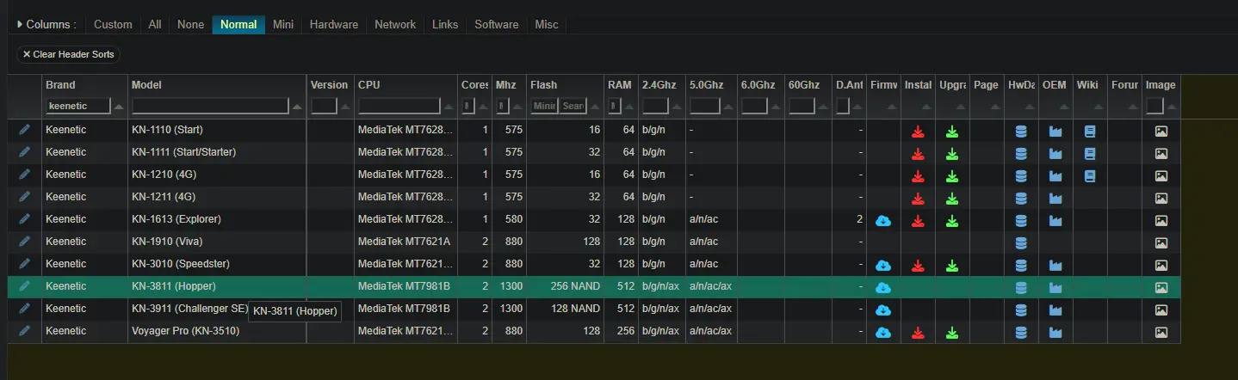View image icon for KN-1111 (Start/Starter)
The width and height of the screenshot is (1238, 380).
(1161, 154)
